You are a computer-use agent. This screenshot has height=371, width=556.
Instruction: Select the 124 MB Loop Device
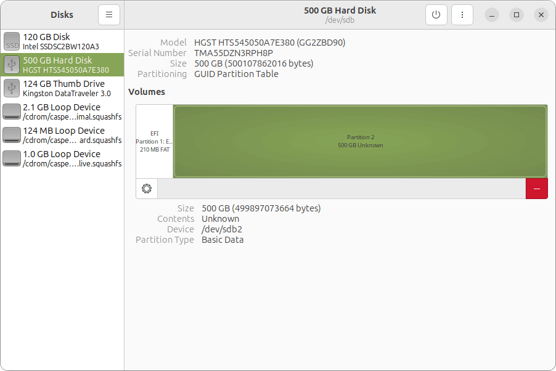click(62, 135)
